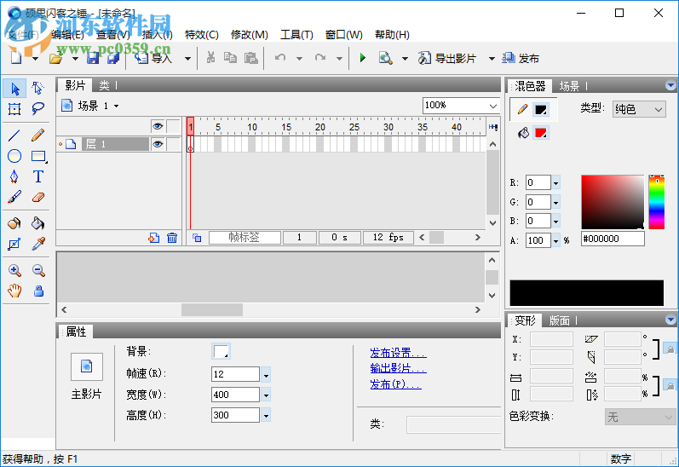Open the 类型 纯色 type dropdown
Screen dimensions: 679x467
pos(639,110)
